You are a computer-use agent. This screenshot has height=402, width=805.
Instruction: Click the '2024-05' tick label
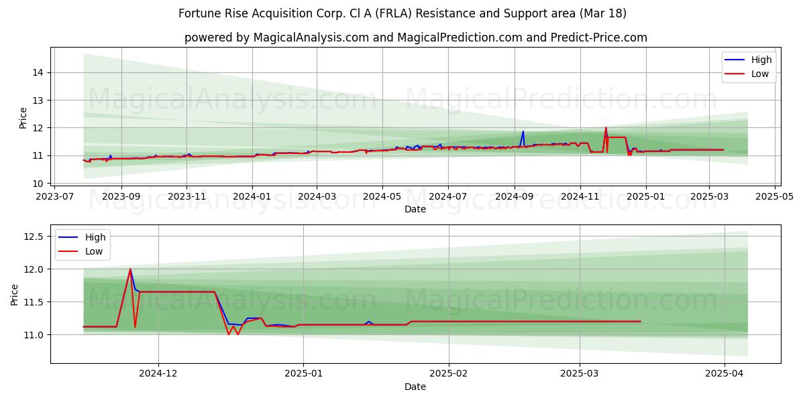click(x=382, y=197)
